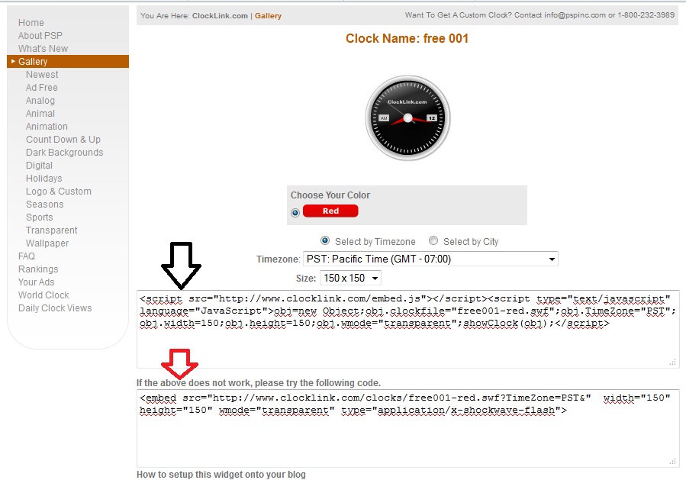Open Digital clocks category

pos(39,166)
